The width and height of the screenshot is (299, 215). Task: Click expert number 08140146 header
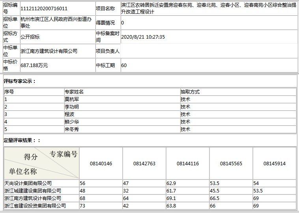[101, 163]
